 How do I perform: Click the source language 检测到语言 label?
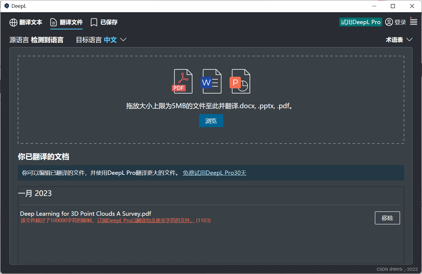pos(47,40)
